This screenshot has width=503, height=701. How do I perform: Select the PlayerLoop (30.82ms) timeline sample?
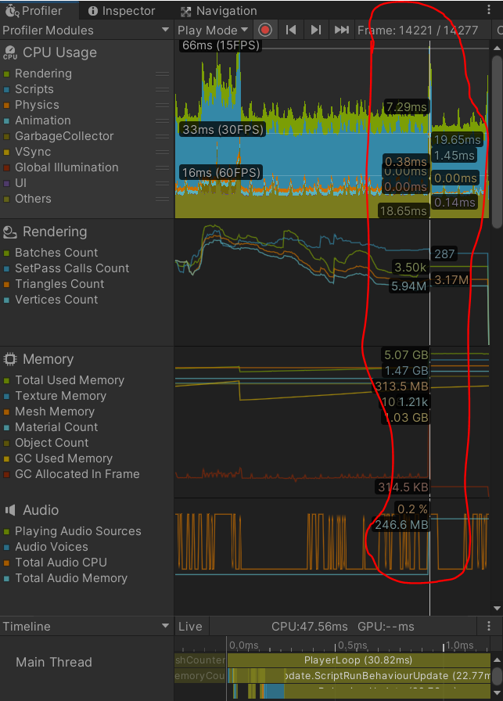(358, 660)
